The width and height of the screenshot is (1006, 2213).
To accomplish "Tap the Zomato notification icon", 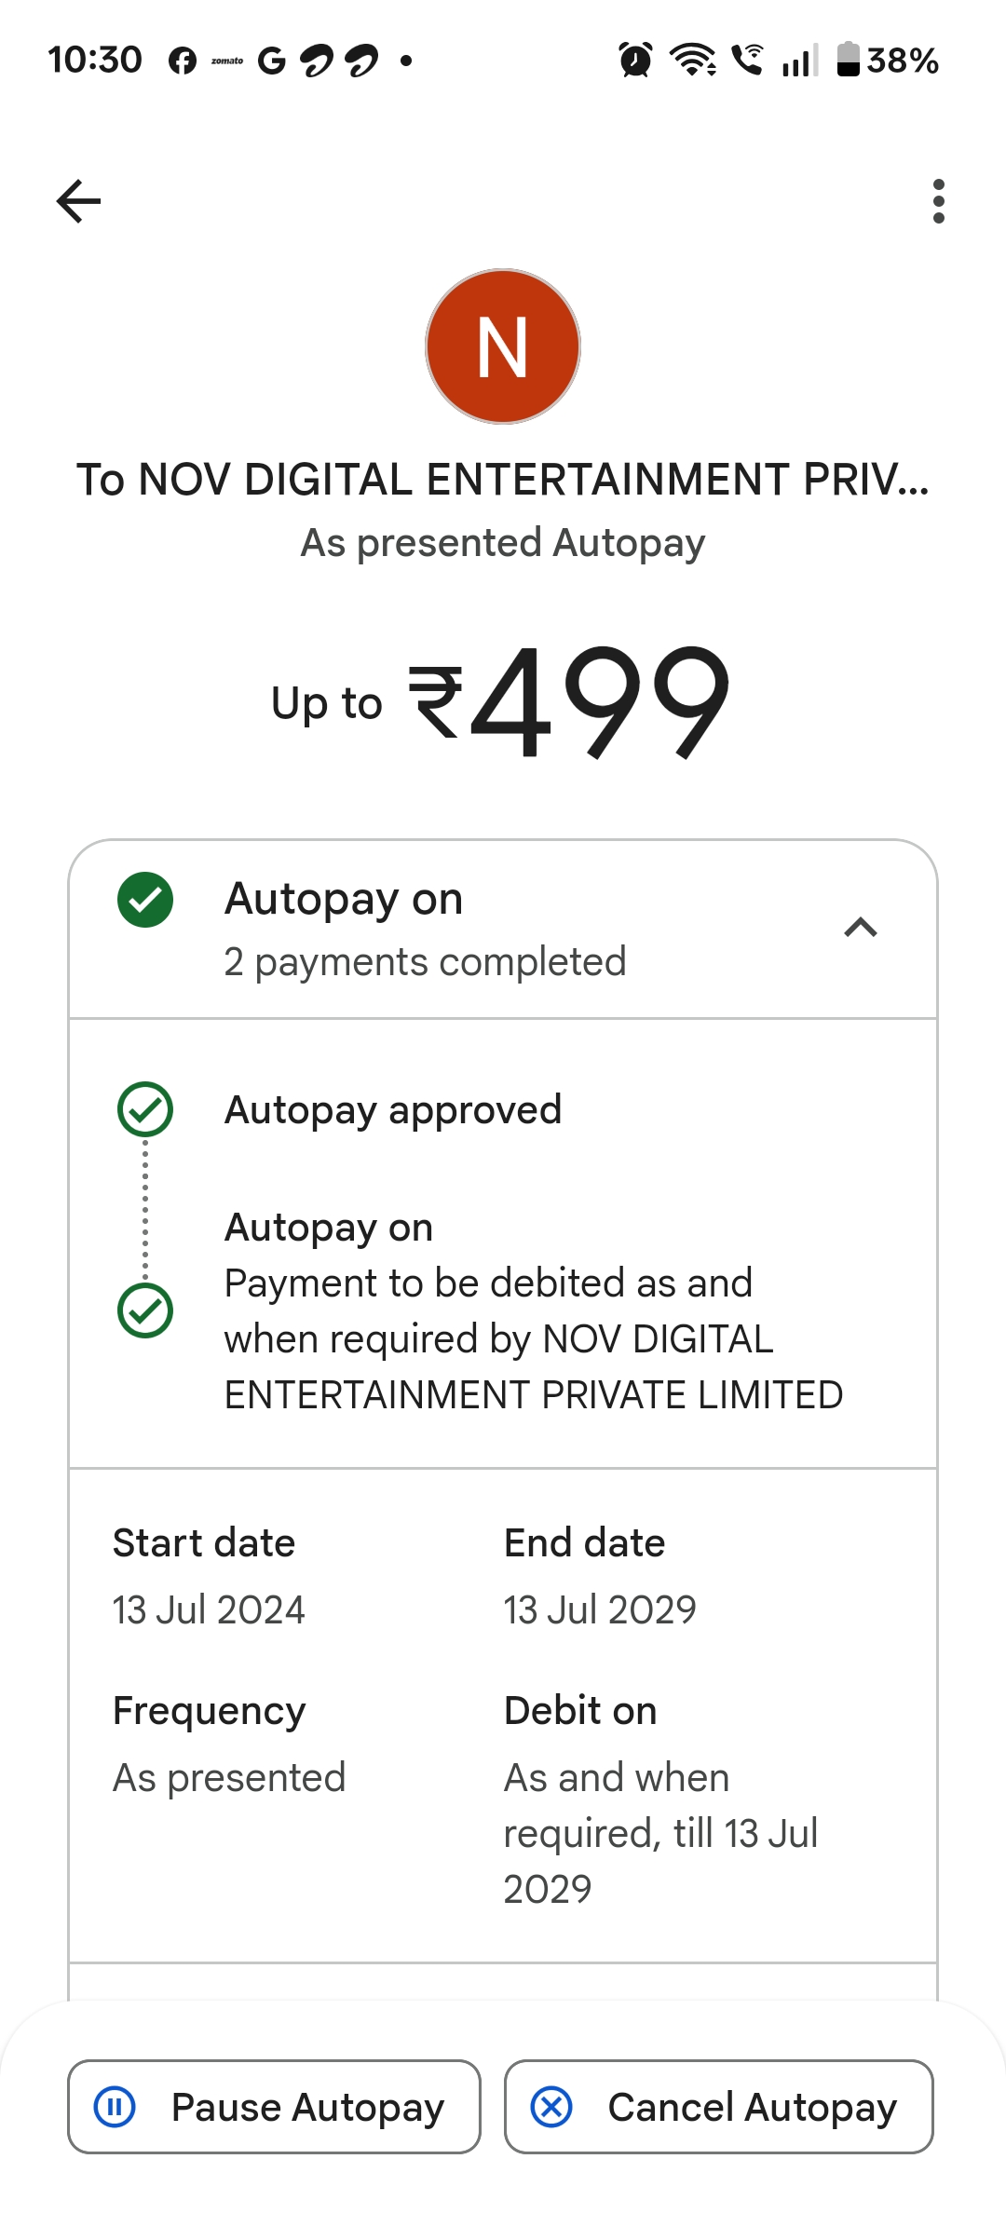I will point(226,61).
